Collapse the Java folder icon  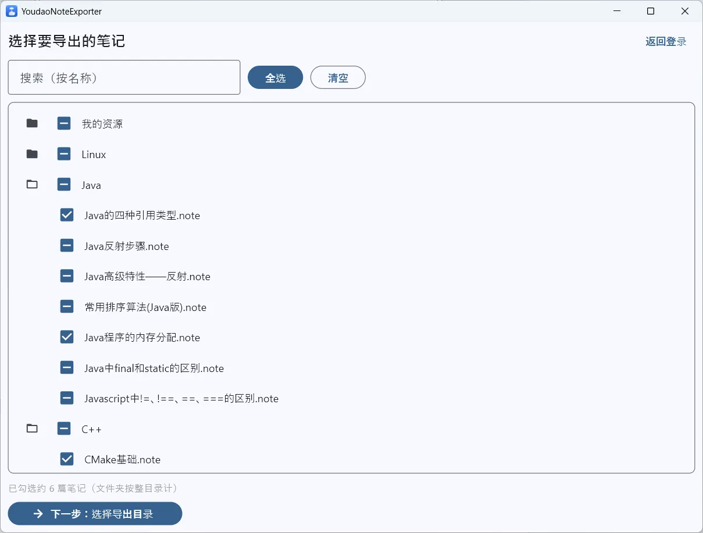(32, 185)
